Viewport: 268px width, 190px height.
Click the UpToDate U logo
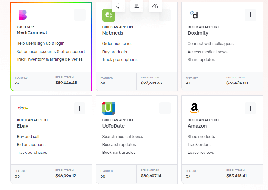pos(109,108)
